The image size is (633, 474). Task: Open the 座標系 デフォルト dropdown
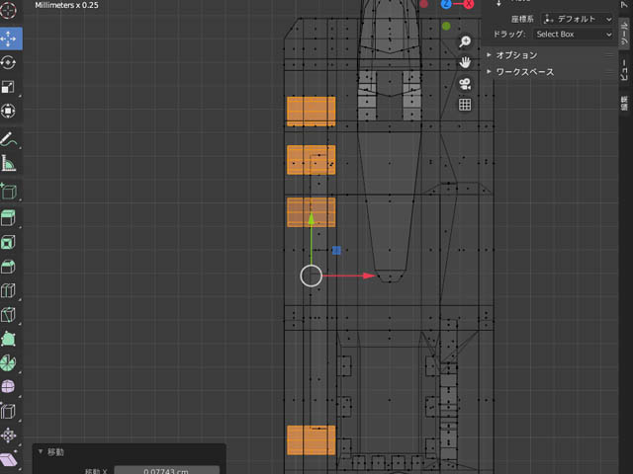(x=577, y=19)
